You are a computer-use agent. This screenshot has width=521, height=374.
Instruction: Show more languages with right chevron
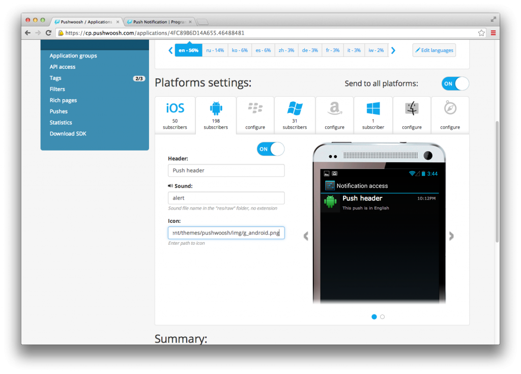pyautogui.click(x=393, y=50)
